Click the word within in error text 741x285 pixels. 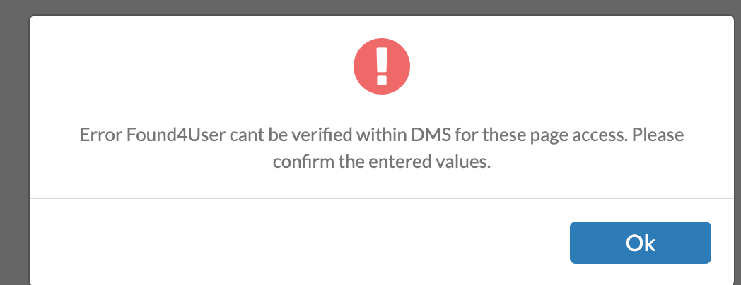click(381, 135)
